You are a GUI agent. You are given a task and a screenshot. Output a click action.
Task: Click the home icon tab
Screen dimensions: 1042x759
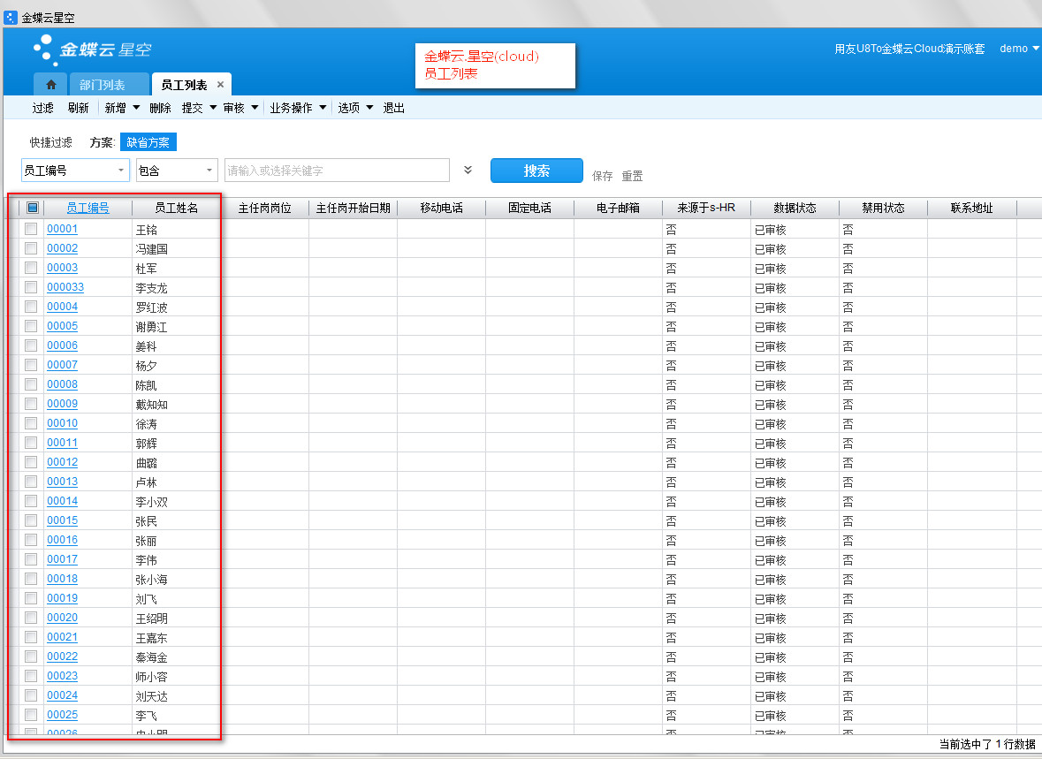[50, 85]
